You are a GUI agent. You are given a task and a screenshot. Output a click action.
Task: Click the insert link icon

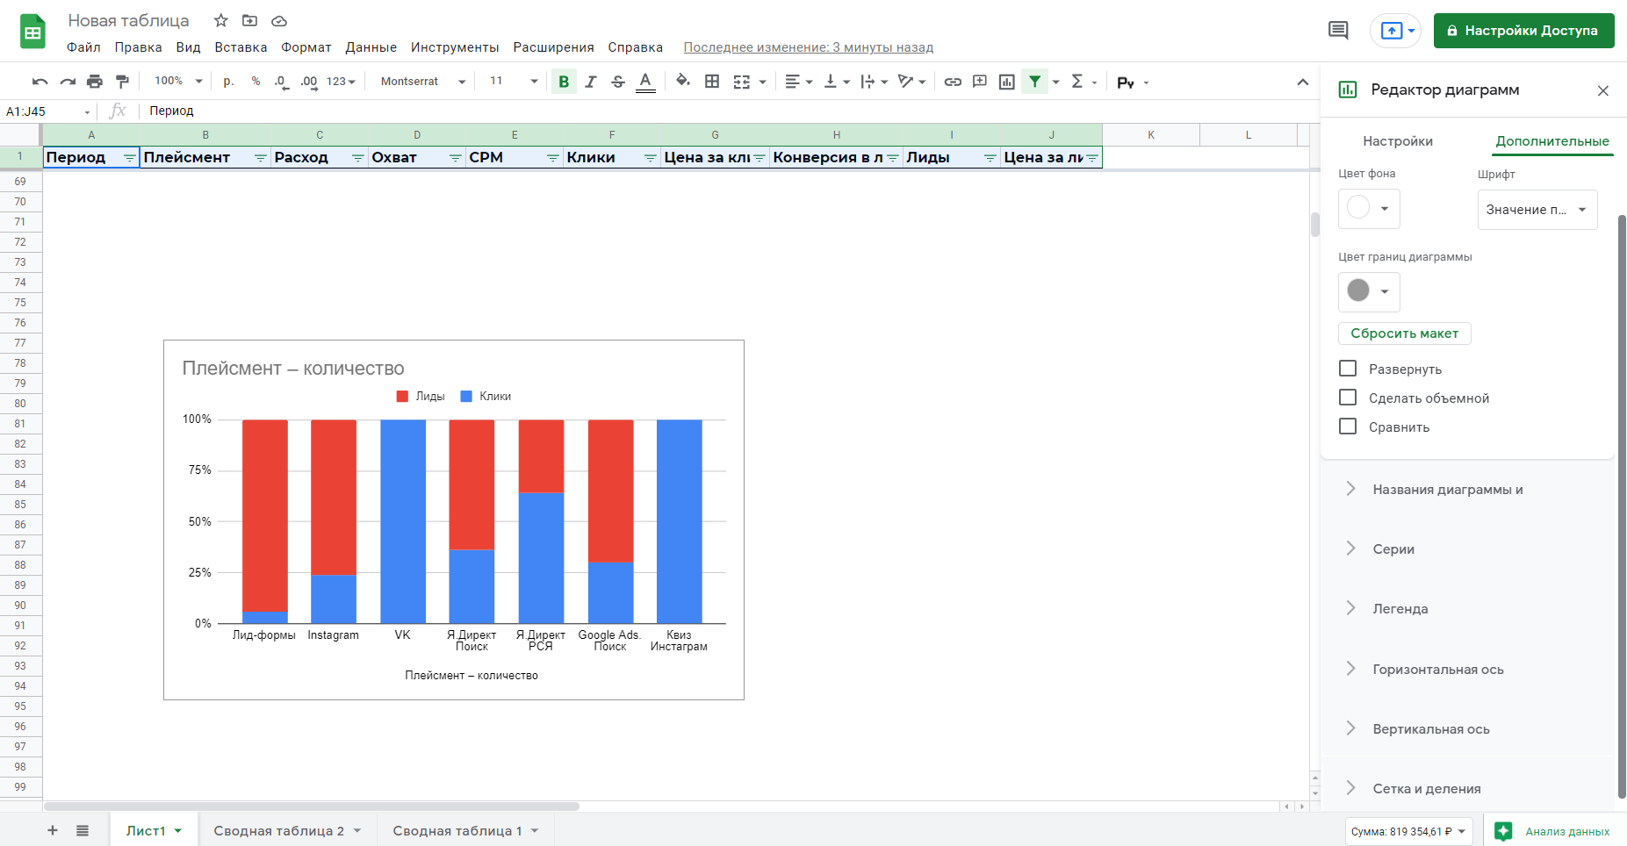click(953, 82)
